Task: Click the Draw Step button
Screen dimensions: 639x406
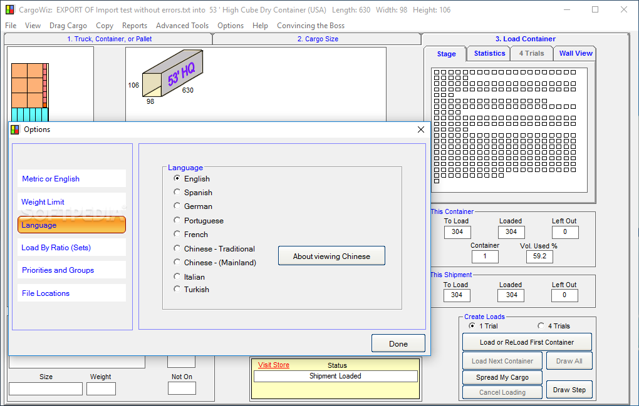Action: tap(569, 390)
